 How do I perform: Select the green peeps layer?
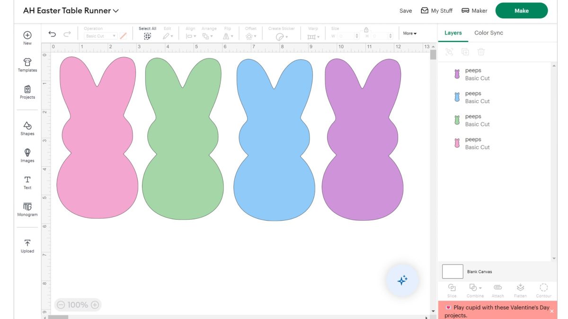click(x=494, y=120)
